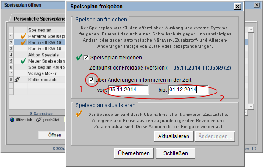Click the chain-link protected icon of 'Kollis speziale'
The height and width of the screenshot is (167, 263).
click(x=17, y=80)
